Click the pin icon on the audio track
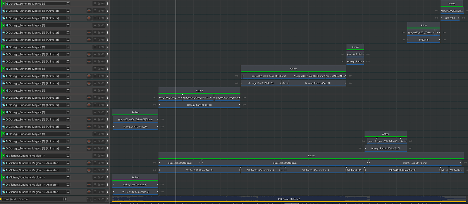The width and height of the screenshot is (468, 204). tap(95, 199)
